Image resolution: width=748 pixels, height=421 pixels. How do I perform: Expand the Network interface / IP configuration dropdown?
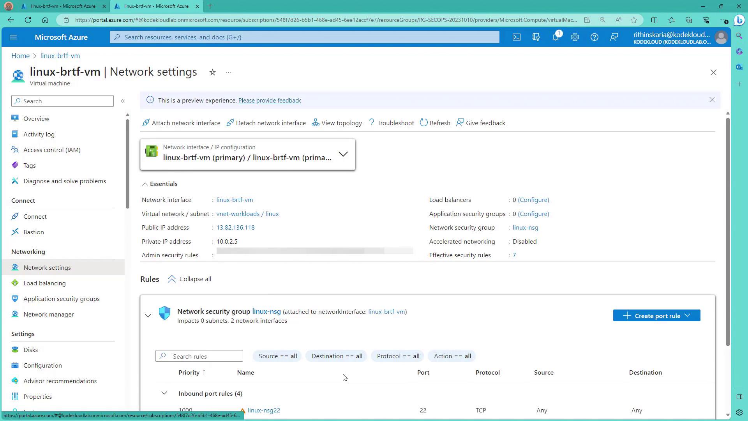pyautogui.click(x=343, y=154)
